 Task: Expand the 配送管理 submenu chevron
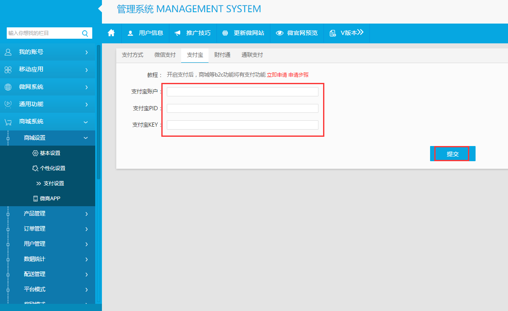[86, 274]
